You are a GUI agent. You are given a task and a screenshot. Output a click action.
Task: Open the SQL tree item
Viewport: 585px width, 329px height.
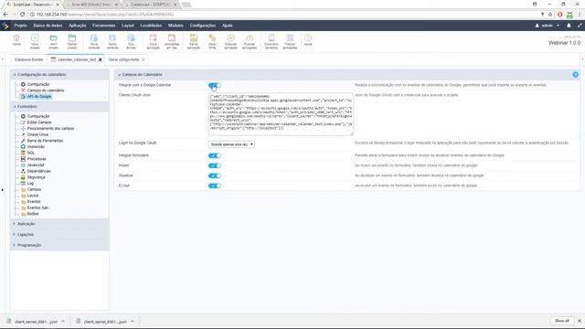point(30,153)
